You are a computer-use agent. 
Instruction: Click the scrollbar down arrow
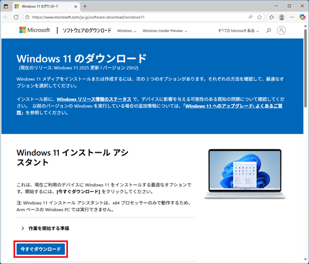(306, 260)
